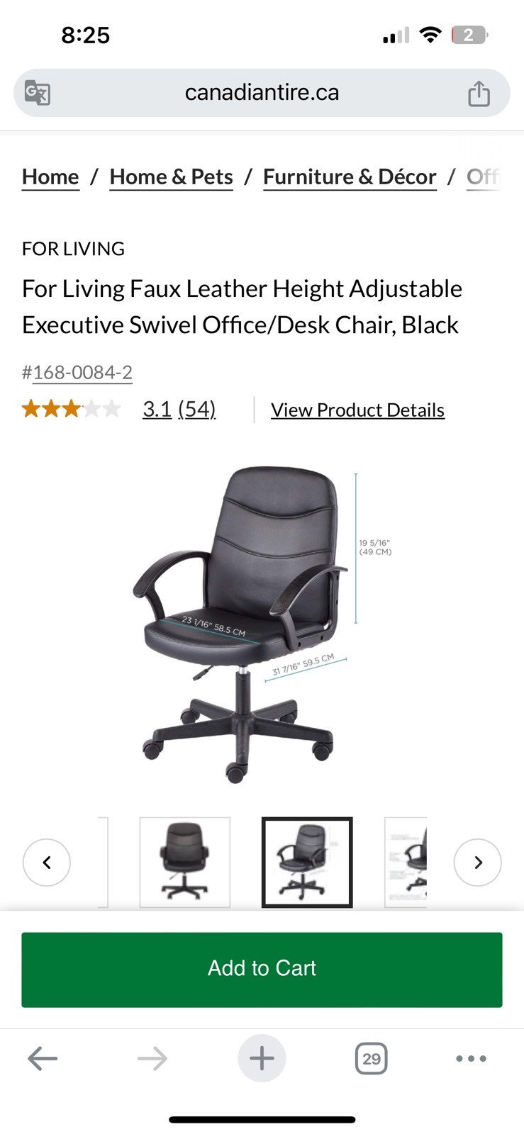Click the product number 168-0084-2 link
The height and width of the screenshot is (1134, 524).
coord(82,372)
